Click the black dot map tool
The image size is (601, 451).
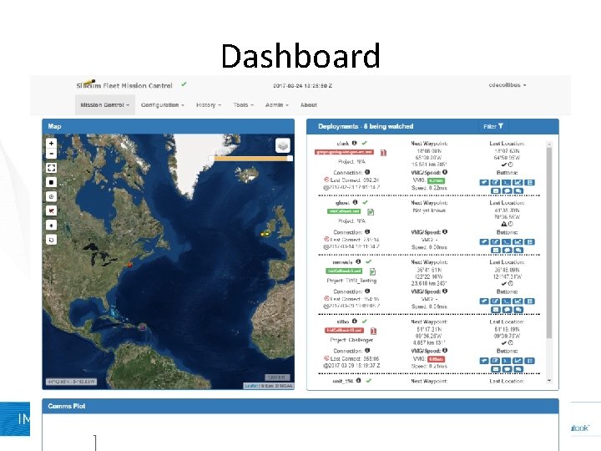(x=52, y=225)
